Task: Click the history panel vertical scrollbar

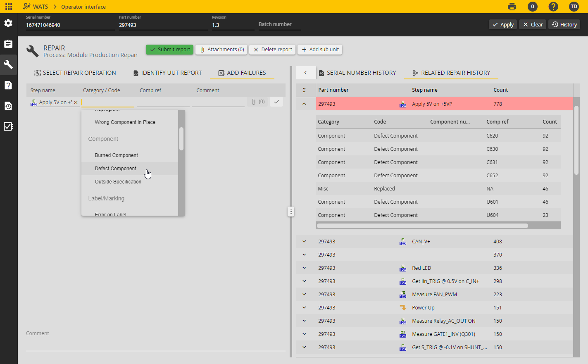Action: [x=576, y=140]
